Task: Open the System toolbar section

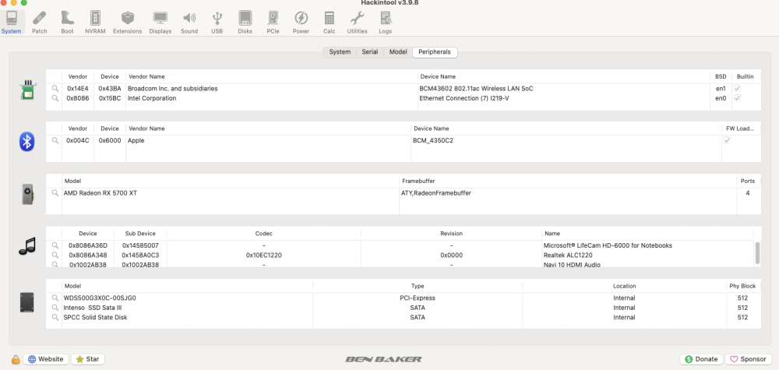Action: [12, 23]
